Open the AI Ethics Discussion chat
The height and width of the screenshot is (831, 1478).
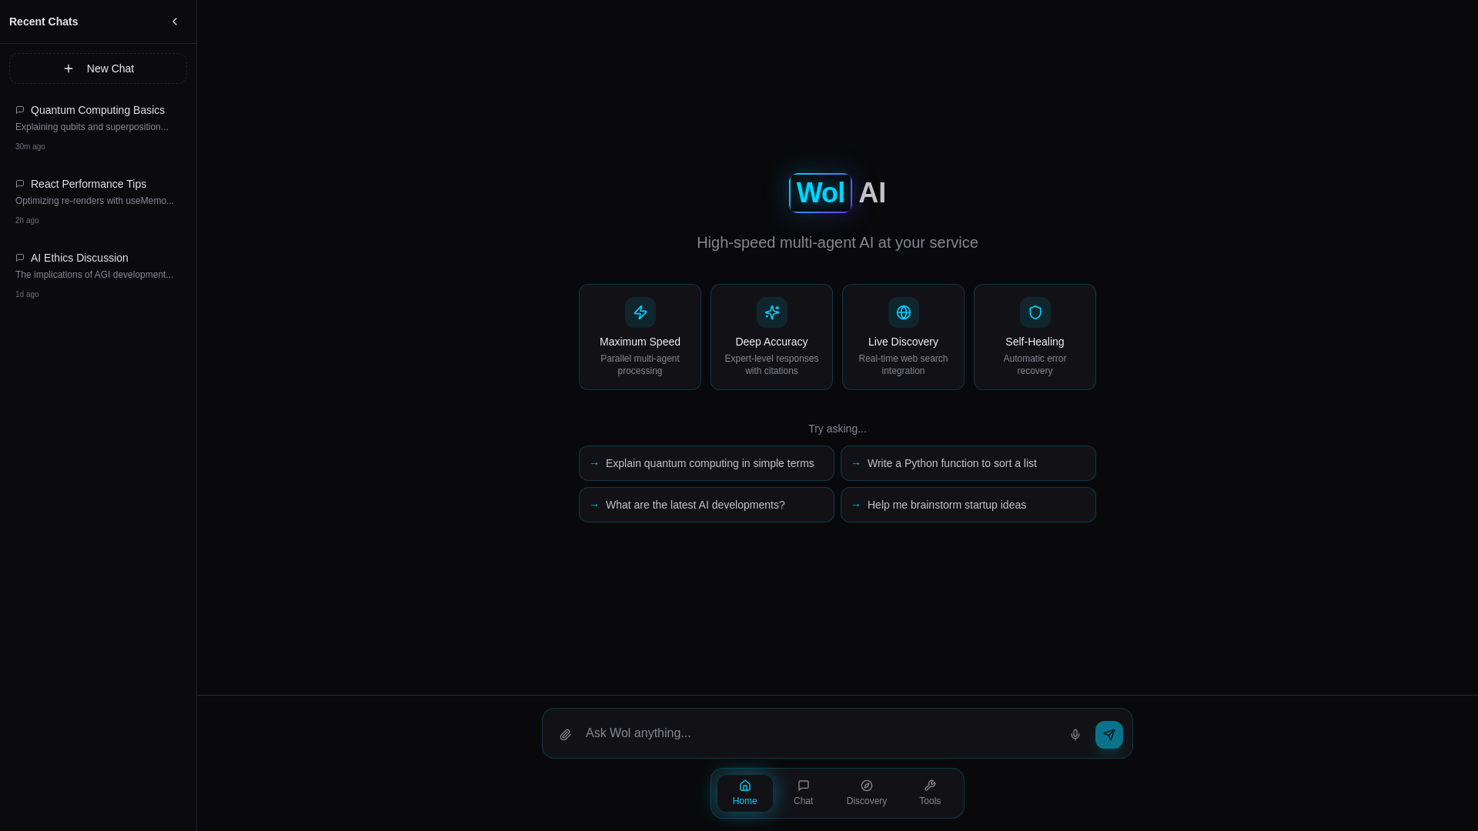pyautogui.click(x=79, y=258)
